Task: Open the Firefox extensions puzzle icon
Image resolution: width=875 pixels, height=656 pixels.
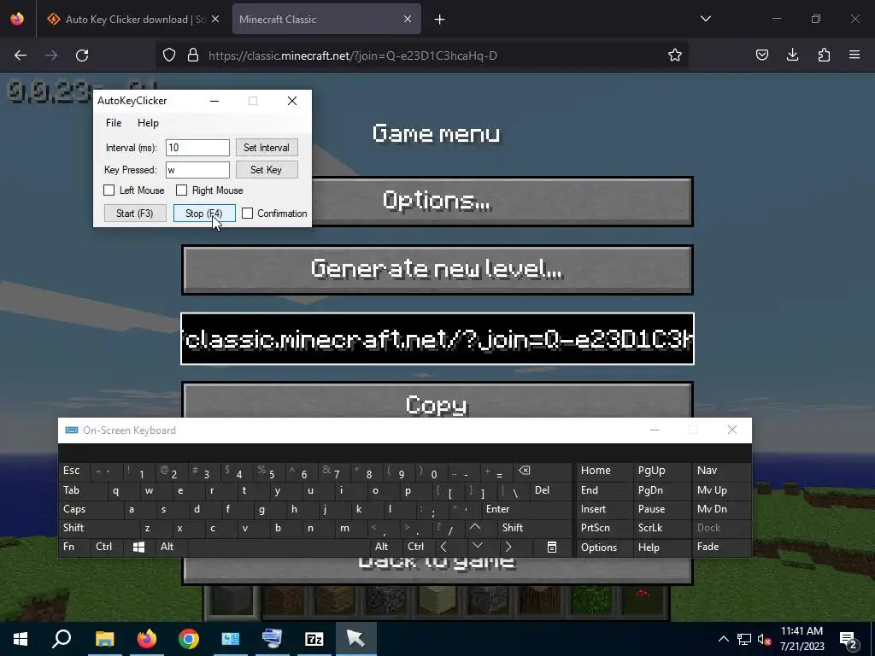Action: 824,56
